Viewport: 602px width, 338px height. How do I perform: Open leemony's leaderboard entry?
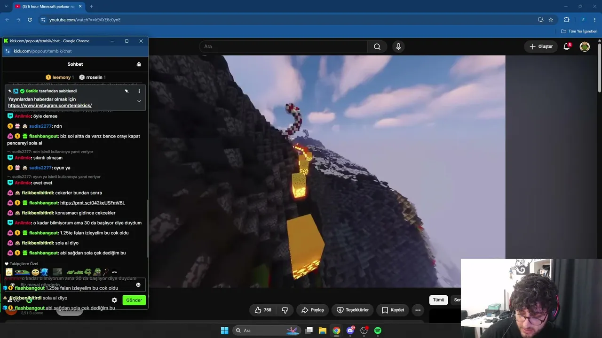tap(60, 77)
